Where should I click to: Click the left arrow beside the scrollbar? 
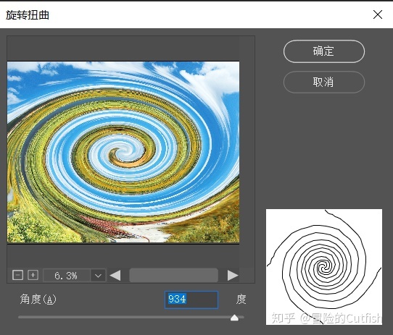point(115,276)
